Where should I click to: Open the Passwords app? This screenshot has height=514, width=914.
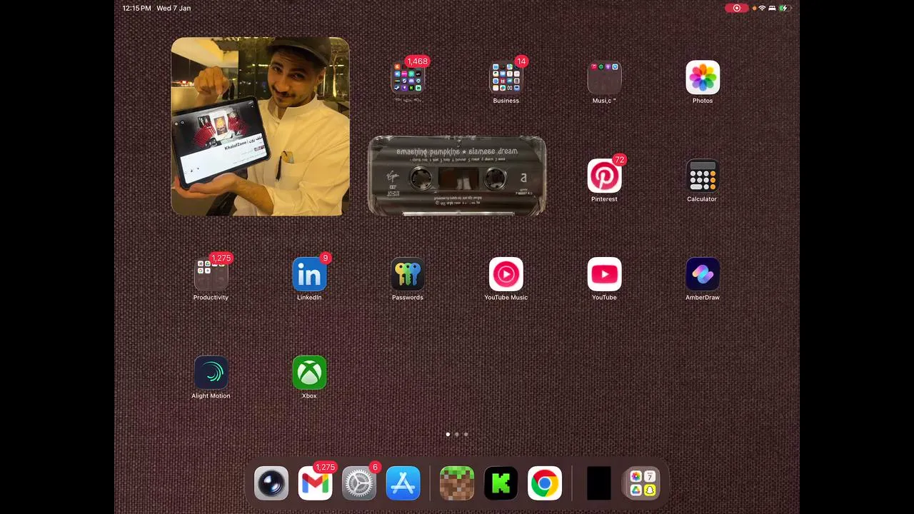coord(408,275)
